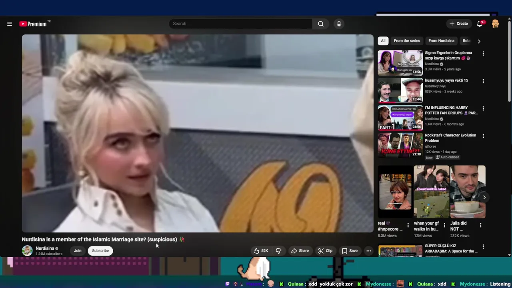
Task: Open Nurdisina channel name link
Action: pyautogui.click(x=45, y=248)
